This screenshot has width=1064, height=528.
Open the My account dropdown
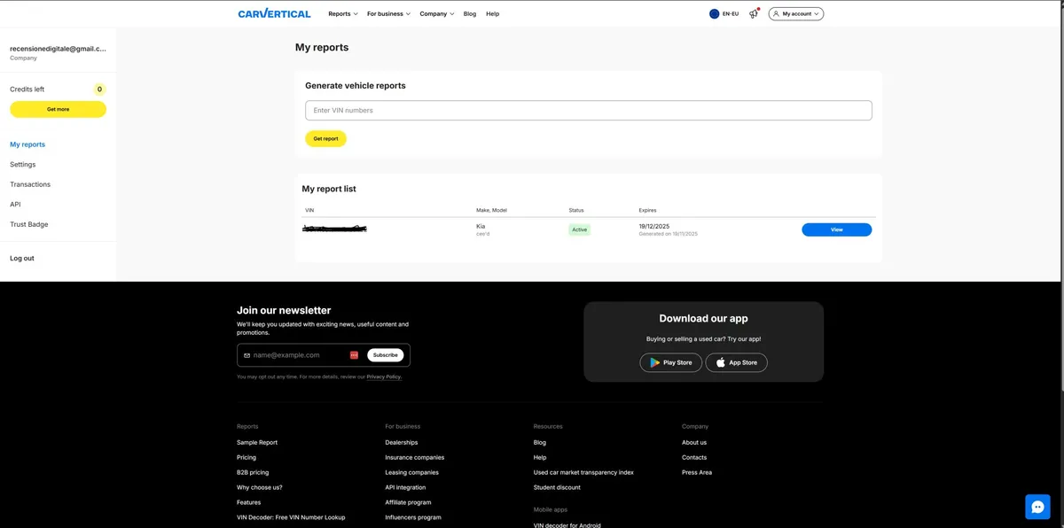796,14
